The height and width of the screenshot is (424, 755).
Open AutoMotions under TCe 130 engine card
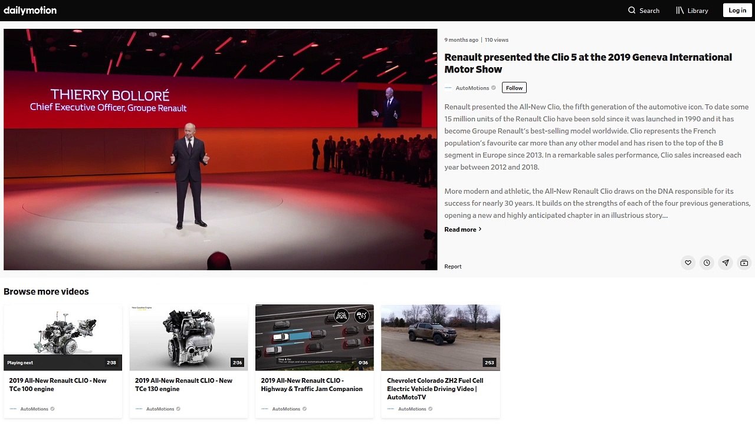[160, 409]
